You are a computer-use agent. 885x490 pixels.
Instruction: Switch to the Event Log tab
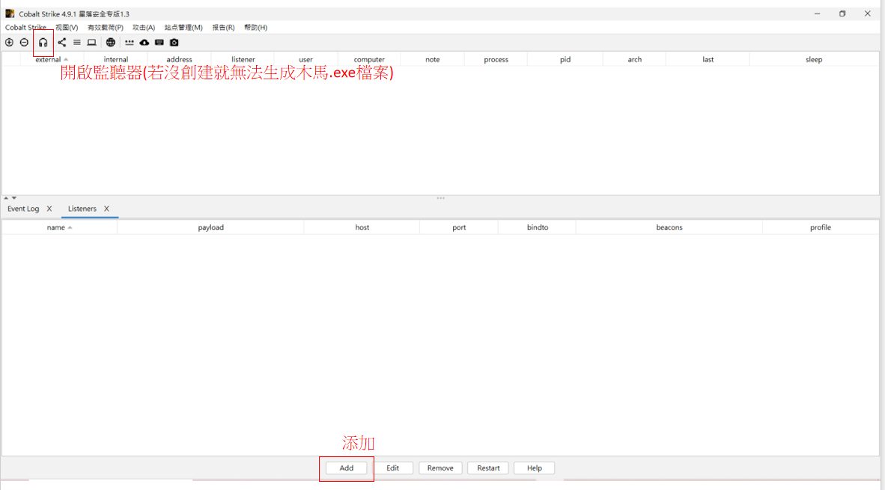[x=23, y=209]
